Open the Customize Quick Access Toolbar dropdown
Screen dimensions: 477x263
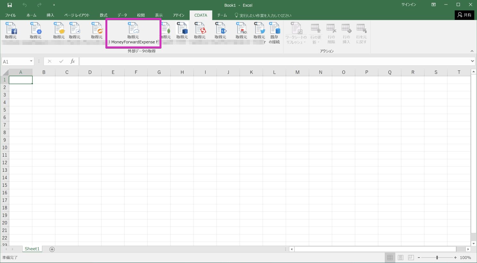[54, 5]
